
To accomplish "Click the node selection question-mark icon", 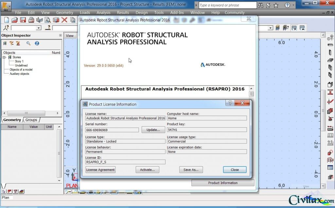I will (6, 28).
